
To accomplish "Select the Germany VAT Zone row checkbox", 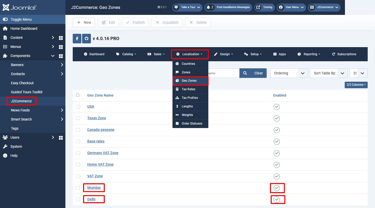I will (x=78, y=153).
